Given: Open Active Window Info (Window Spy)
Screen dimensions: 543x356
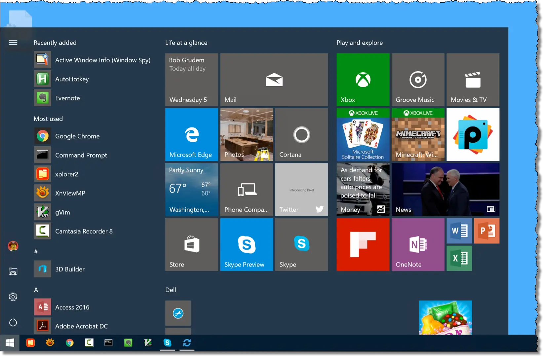Looking at the screenshot, I should (x=93, y=60).
